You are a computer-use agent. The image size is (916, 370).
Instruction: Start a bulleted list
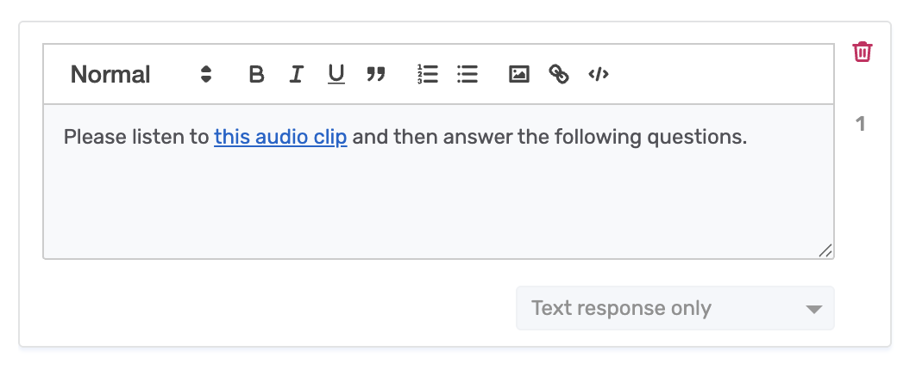467,75
